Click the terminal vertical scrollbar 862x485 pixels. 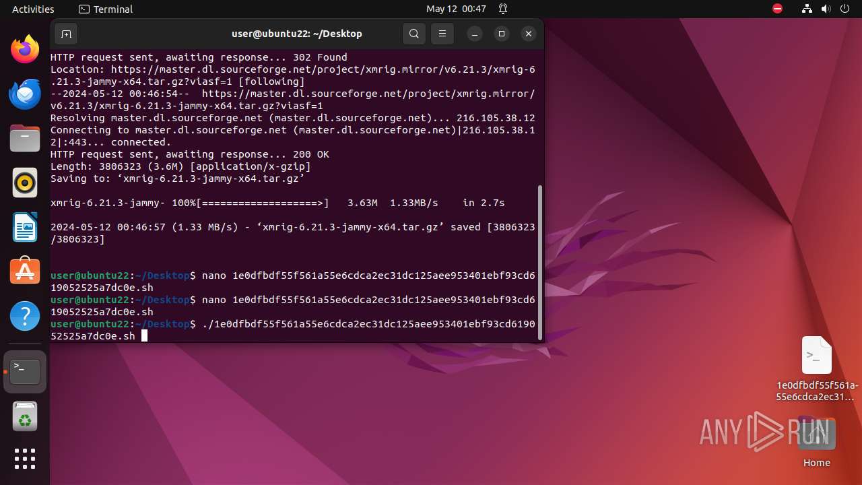pyautogui.click(x=541, y=263)
